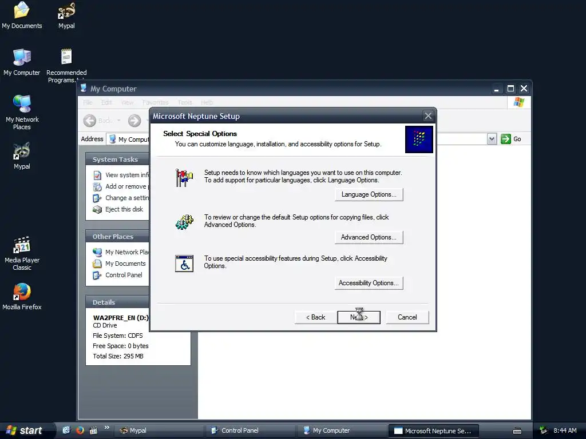Click Next in the Neptune Setup wizard
This screenshot has height=439, width=586.
tap(359, 317)
